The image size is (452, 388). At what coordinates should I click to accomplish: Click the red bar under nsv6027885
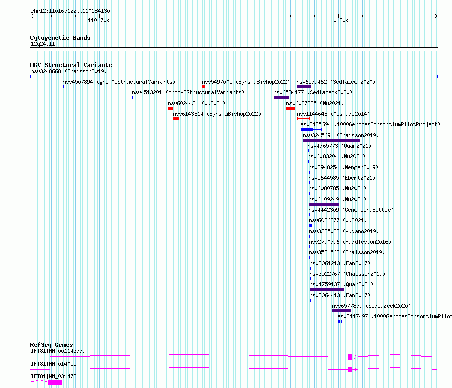290,108
